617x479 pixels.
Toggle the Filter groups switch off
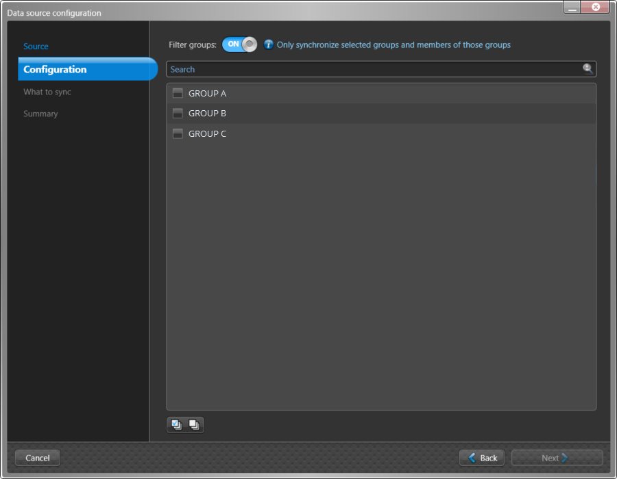point(239,44)
